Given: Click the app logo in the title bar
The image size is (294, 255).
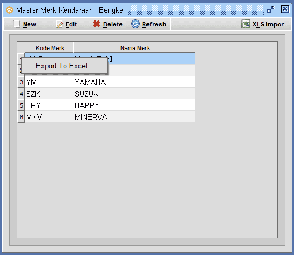Looking at the screenshot, I should [9, 10].
